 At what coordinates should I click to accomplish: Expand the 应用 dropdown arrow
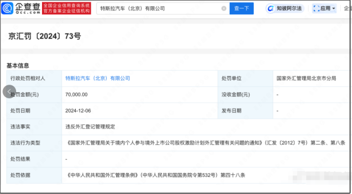(333, 9)
